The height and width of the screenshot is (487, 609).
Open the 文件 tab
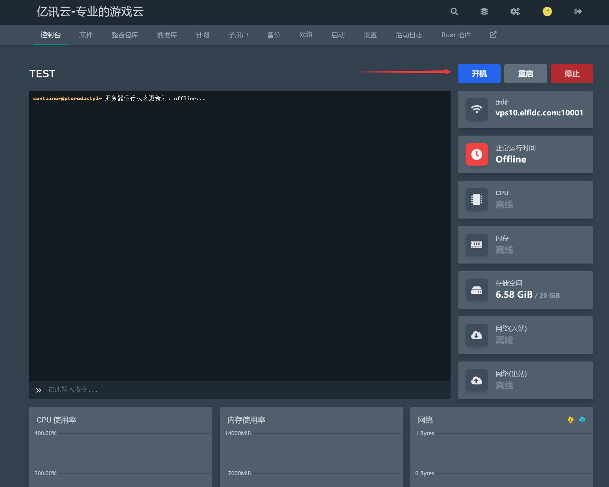click(86, 35)
